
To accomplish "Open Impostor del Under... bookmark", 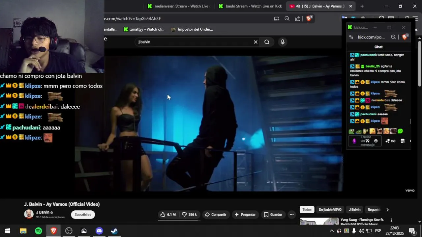I will (x=192, y=29).
